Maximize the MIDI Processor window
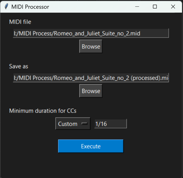The height and width of the screenshot is (178, 183). pos(155,6)
